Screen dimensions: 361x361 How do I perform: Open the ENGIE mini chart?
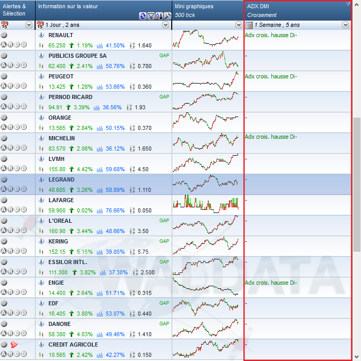coord(206,287)
